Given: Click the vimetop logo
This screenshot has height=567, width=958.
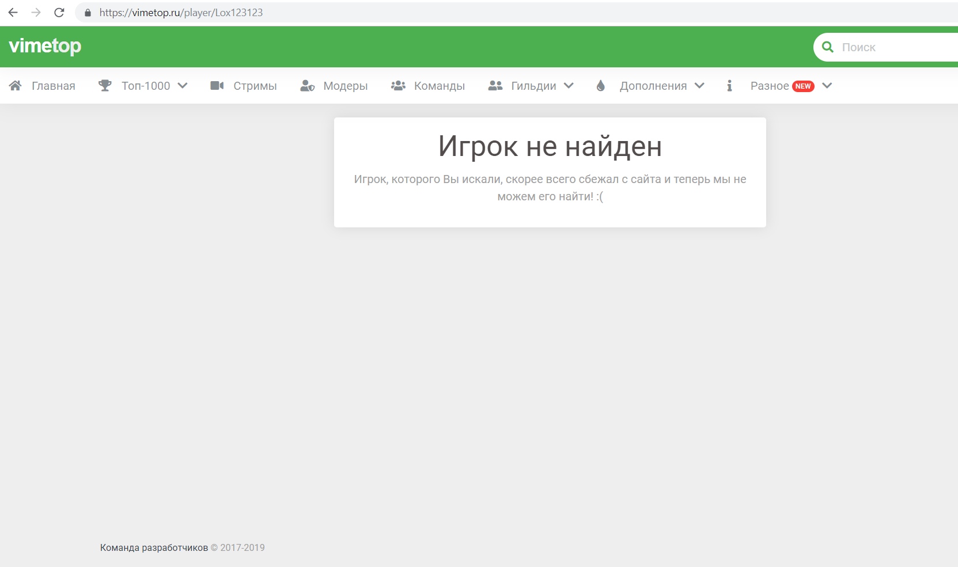Looking at the screenshot, I should pyautogui.click(x=45, y=46).
